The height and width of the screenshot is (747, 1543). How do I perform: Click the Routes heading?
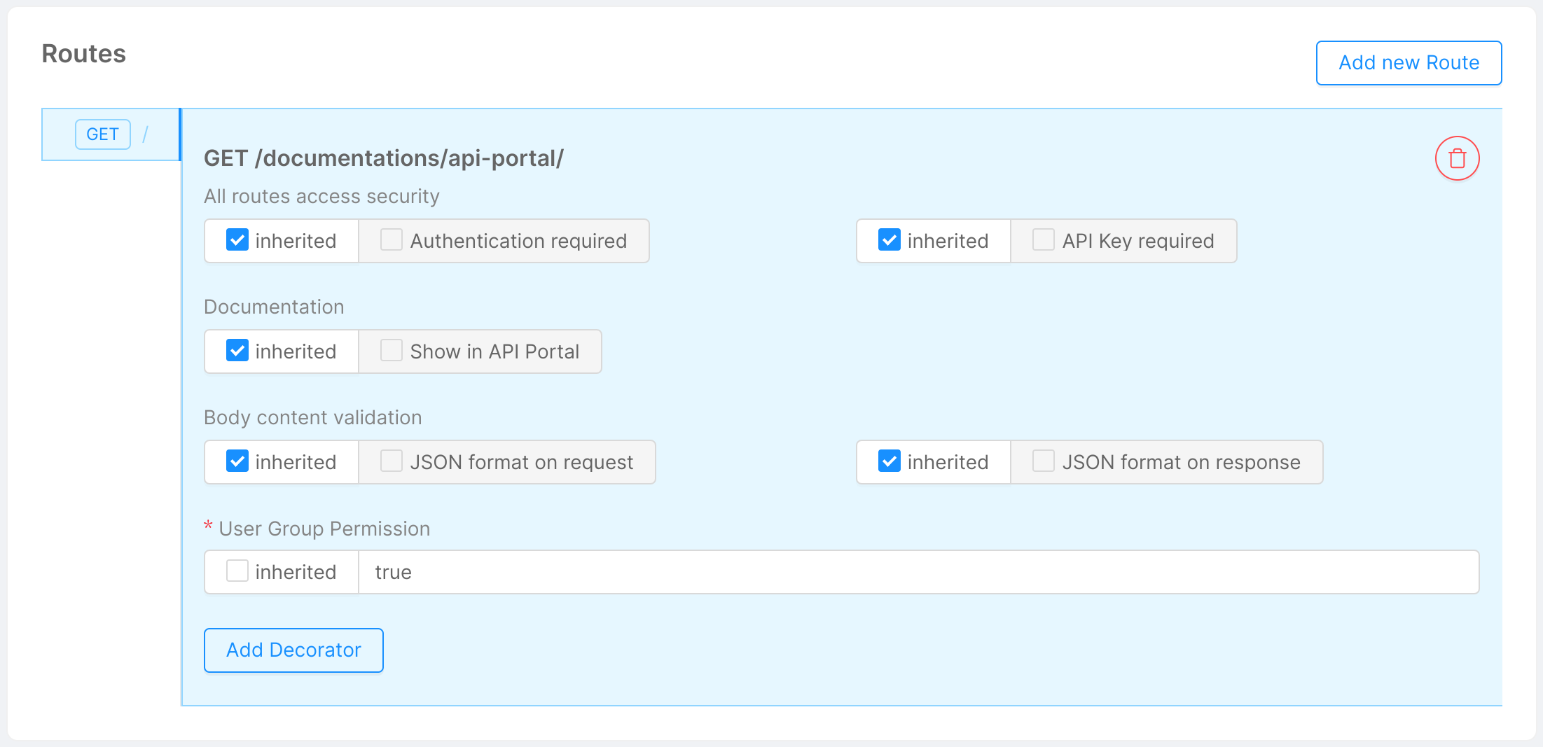(83, 53)
